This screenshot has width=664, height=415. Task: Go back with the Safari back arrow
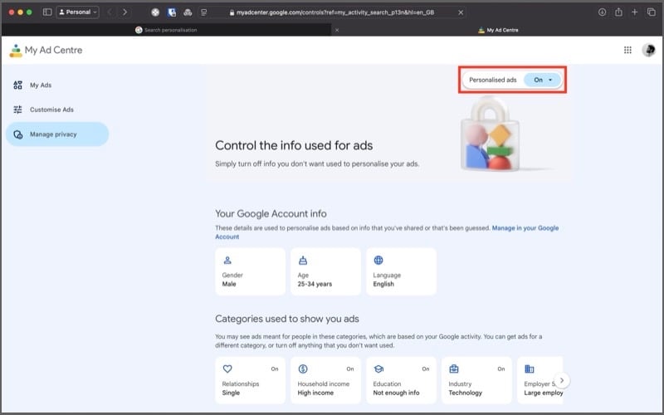tap(110, 12)
